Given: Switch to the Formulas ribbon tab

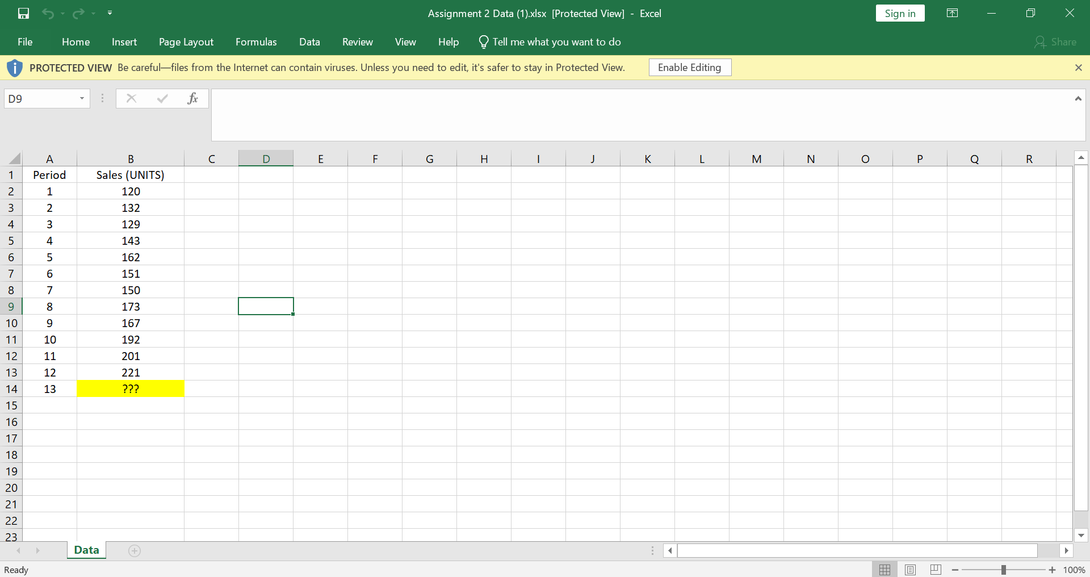Looking at the screenshot, I should click(256, 41).
